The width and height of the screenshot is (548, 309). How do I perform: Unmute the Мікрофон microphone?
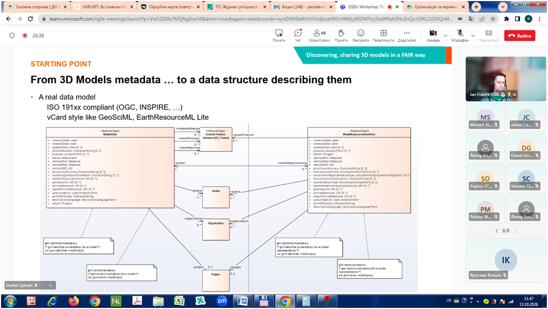click(x=460, y=35)
